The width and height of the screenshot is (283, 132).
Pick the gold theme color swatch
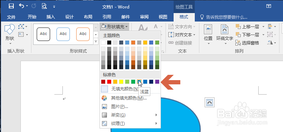[x=145, y=42]
